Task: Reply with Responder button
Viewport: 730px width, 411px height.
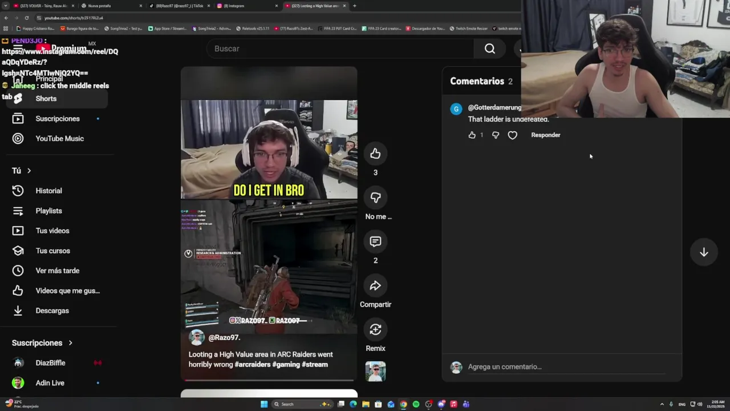Action: pyautogui.click(x=546, y=135)
